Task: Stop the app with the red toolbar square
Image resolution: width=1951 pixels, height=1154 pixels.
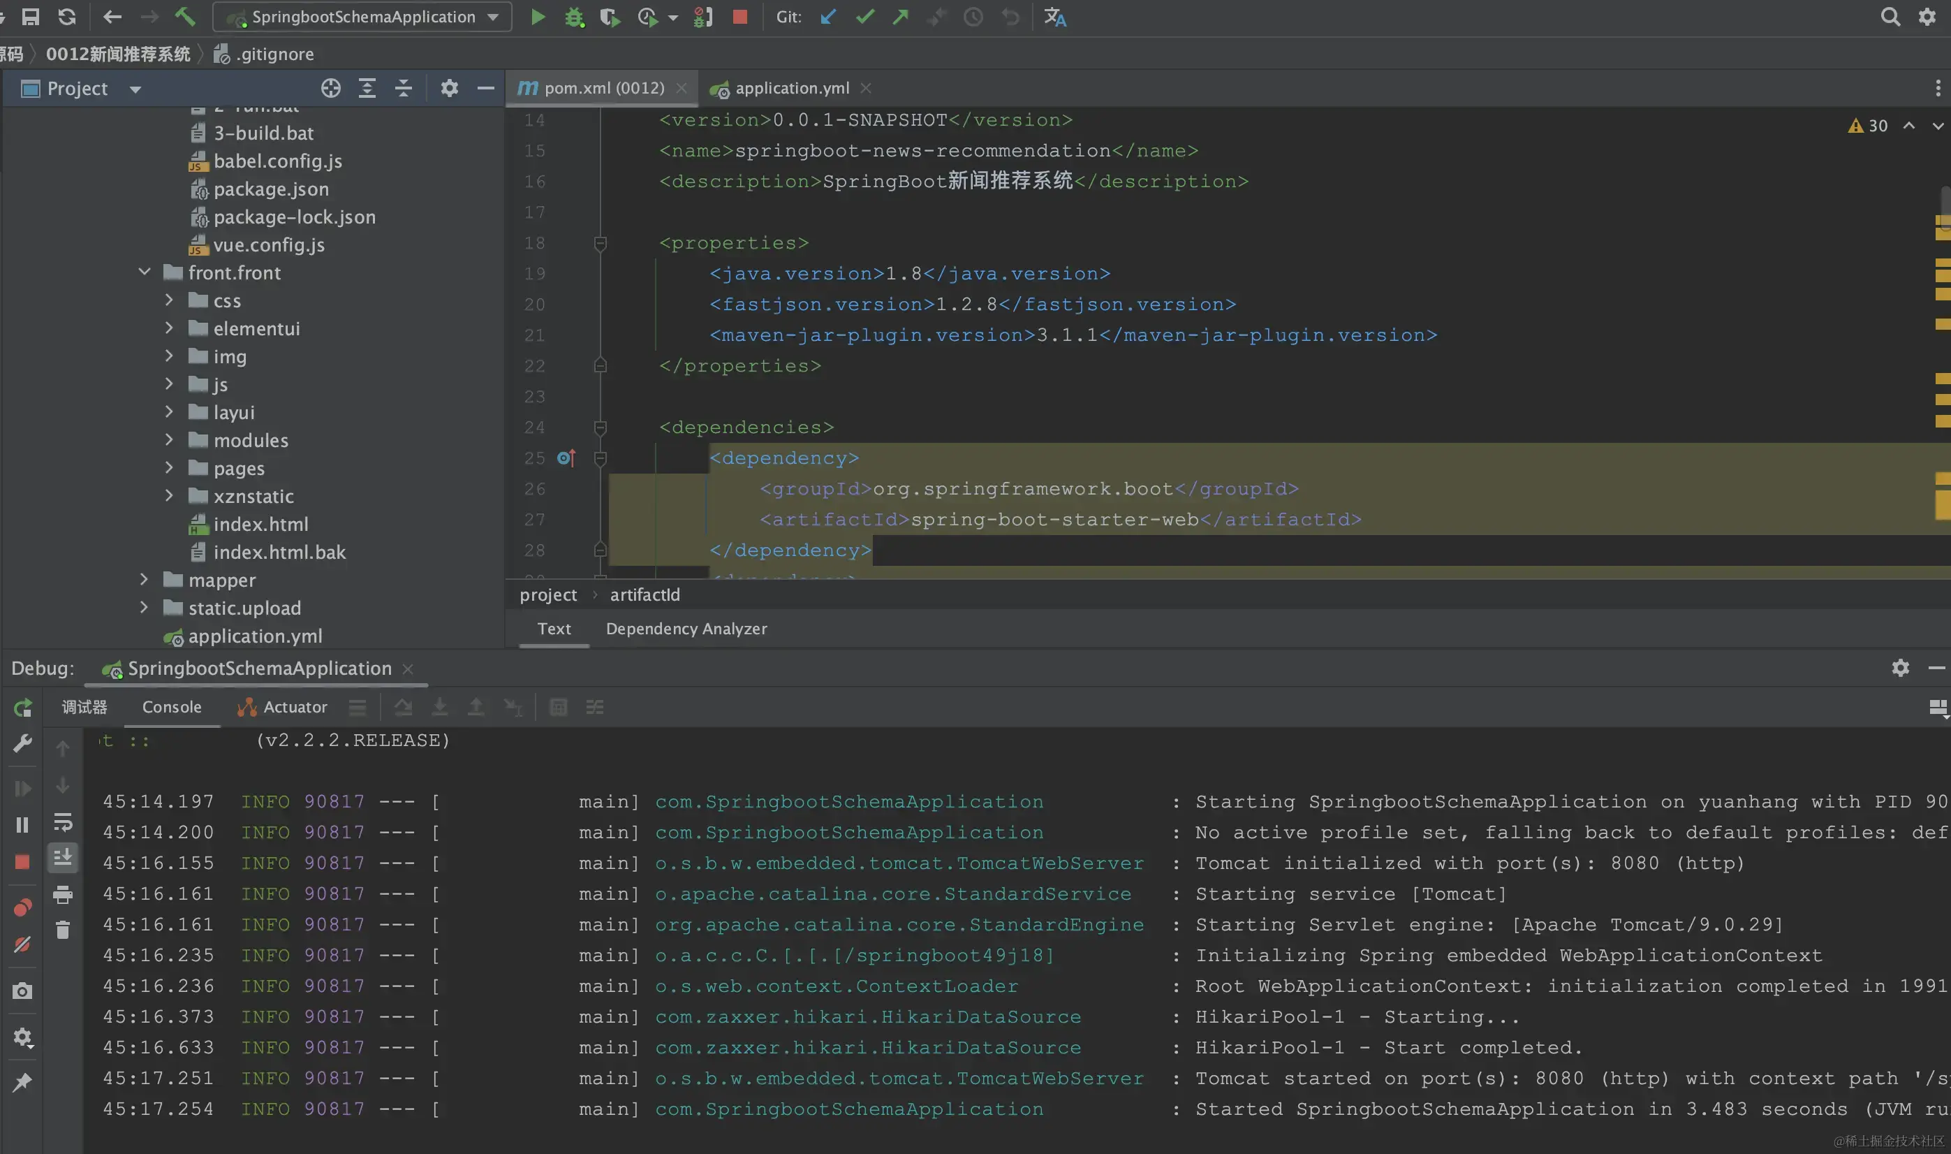Action: coord(739,16)
